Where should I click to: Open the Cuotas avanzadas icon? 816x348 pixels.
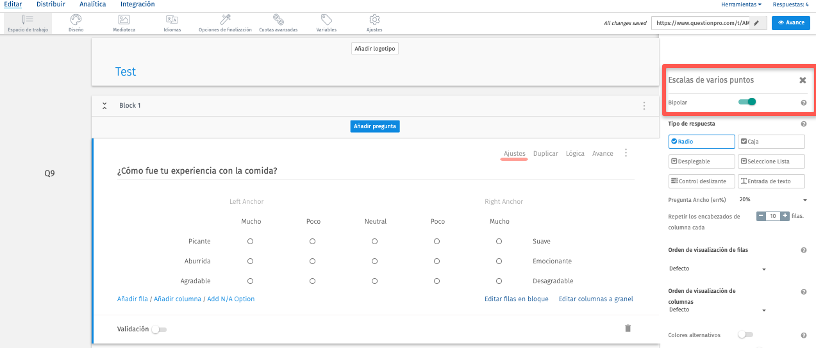click(x=278, y=20)
